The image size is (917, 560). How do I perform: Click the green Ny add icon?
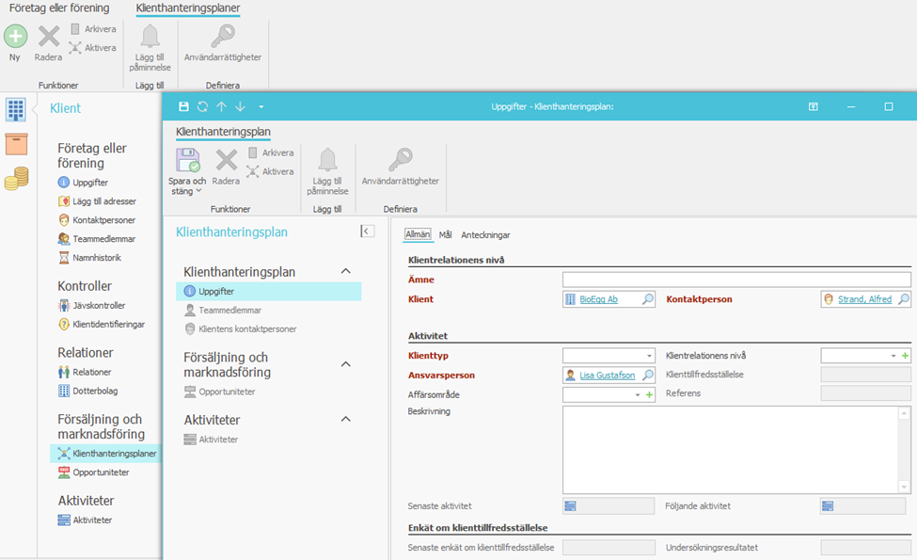[x=15, y=37]
